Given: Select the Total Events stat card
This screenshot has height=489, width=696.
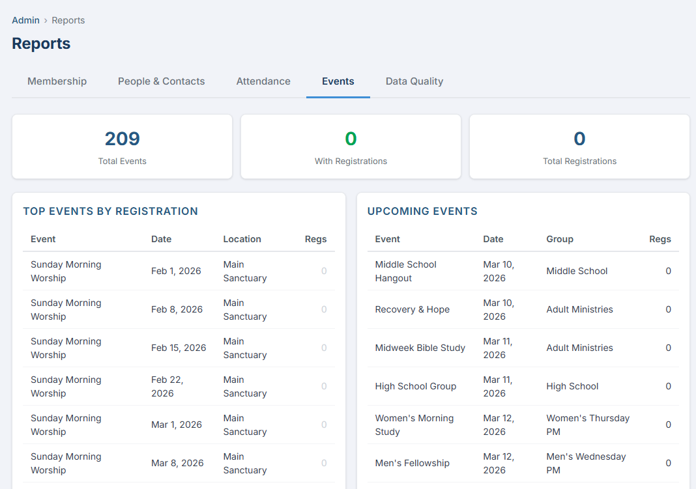Looking at the screenshot, I should pos(122,147).
